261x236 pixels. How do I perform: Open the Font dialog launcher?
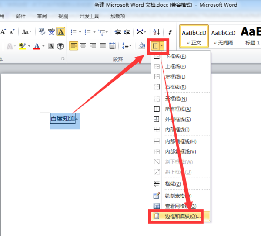[x=63, y=59]
